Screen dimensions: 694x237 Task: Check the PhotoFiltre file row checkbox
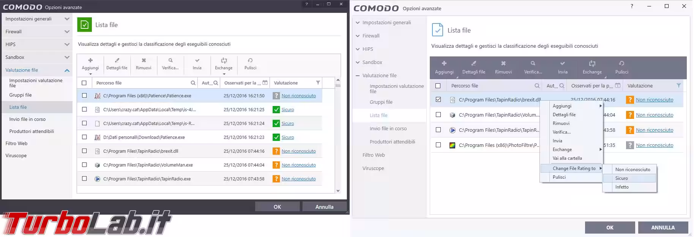coord(438,145)
